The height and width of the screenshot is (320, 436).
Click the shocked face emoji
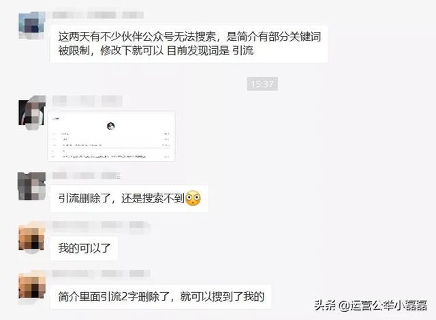click(x=193, y=198)
